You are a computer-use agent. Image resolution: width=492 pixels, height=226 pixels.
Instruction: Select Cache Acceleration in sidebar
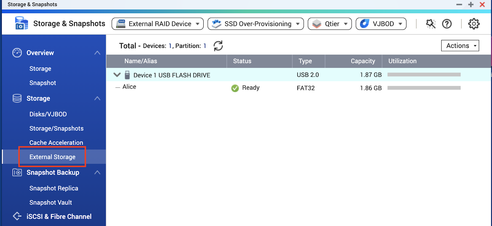[x=56, y=143]
